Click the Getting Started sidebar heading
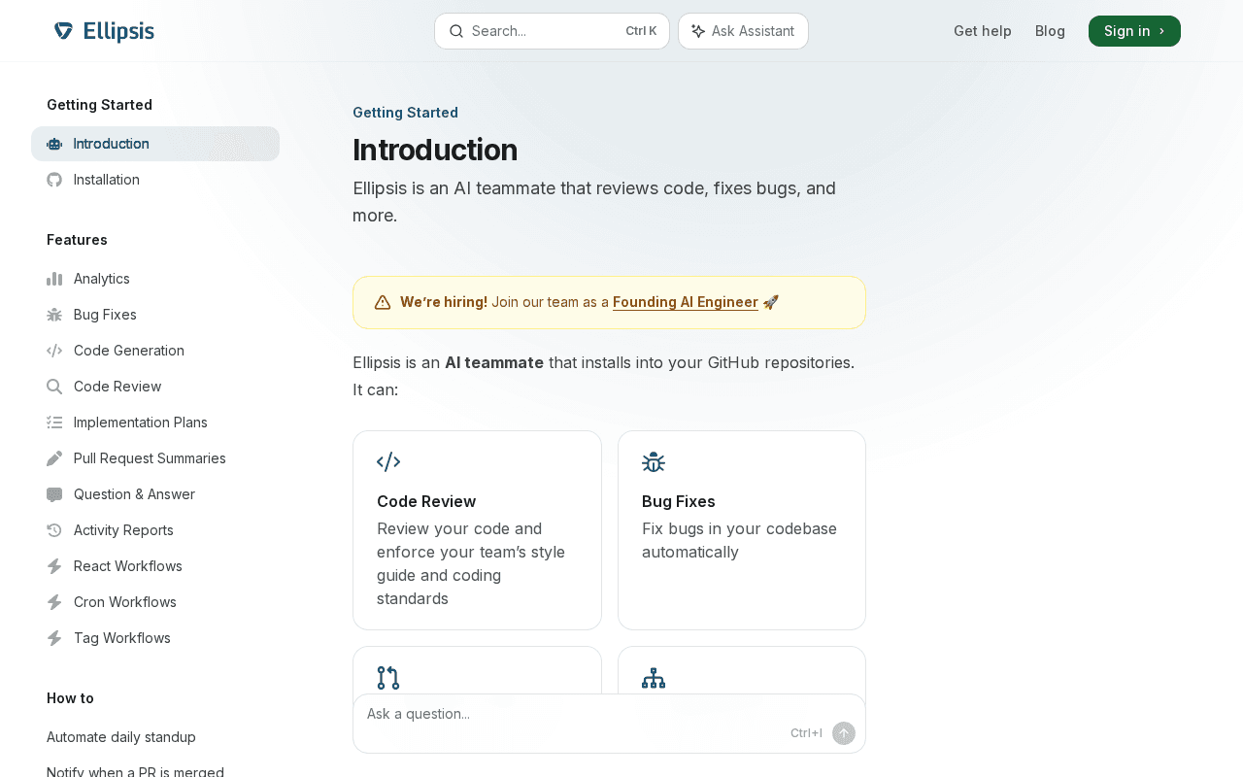This screenshot has width=1243, height=777. [x=99, y=105]
